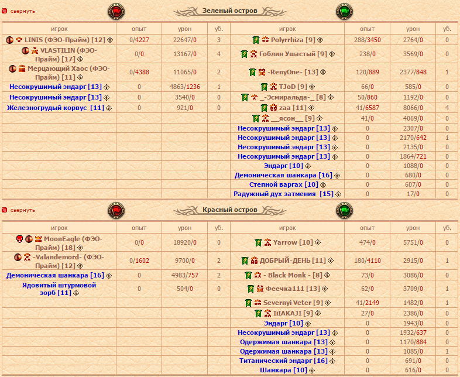The image size is (460, 377).
Task: Open player profile LINIS (ФЭО-Прайм)
Action: 65,40
